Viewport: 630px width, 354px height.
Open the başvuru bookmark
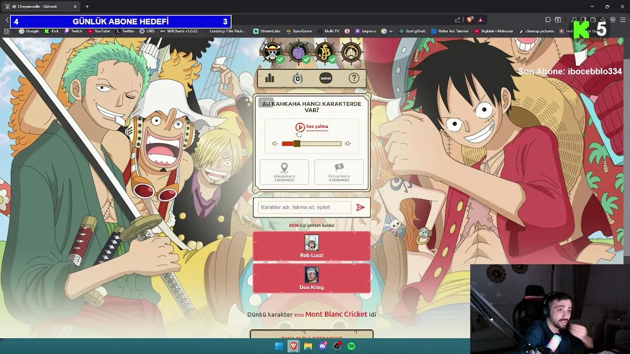(x=365, y=31)
